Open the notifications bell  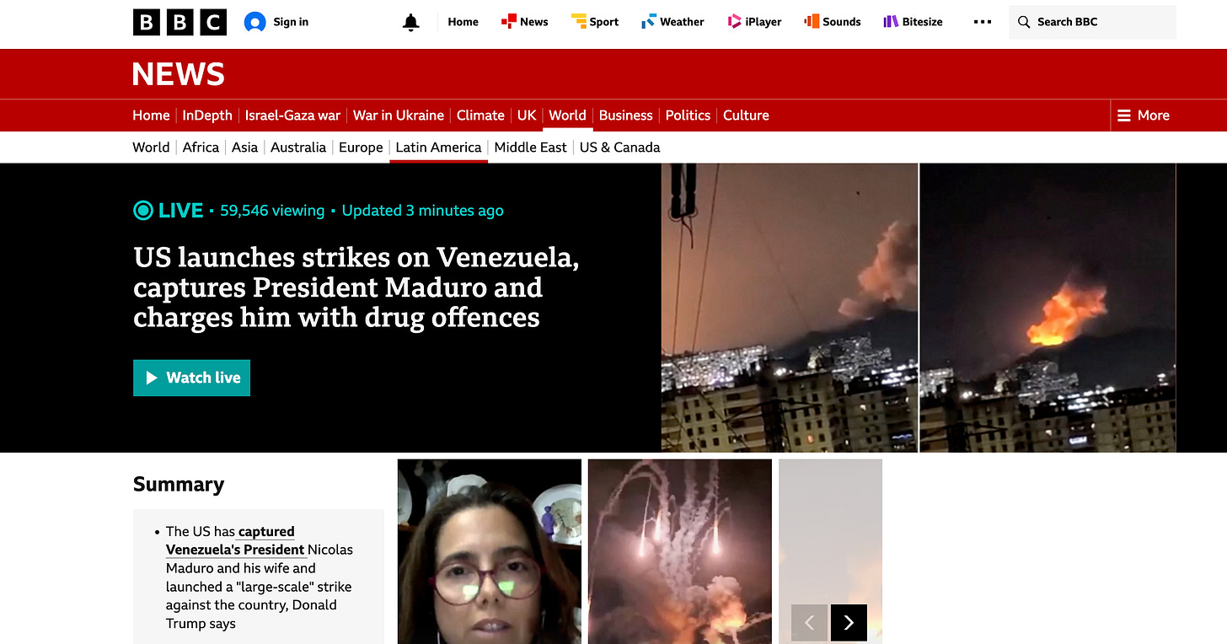click(x=410, y=23)
